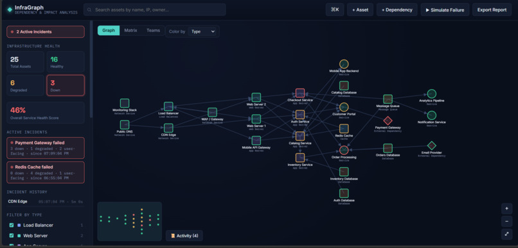518x248 pixels.
Task: Focus the search assets input field
Action: pyautogui.click(x=155, y=10)
